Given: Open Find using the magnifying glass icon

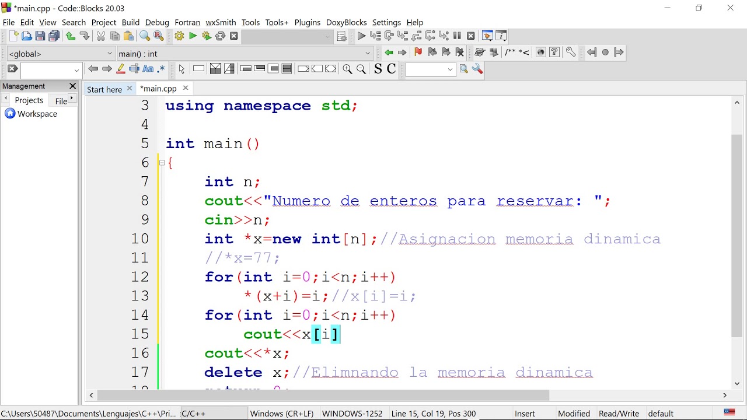Looking at the screenshot, I should 145,36.
